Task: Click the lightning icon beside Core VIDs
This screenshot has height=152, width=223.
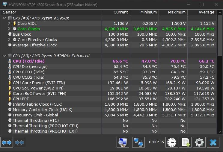Action: pos(14,23)
